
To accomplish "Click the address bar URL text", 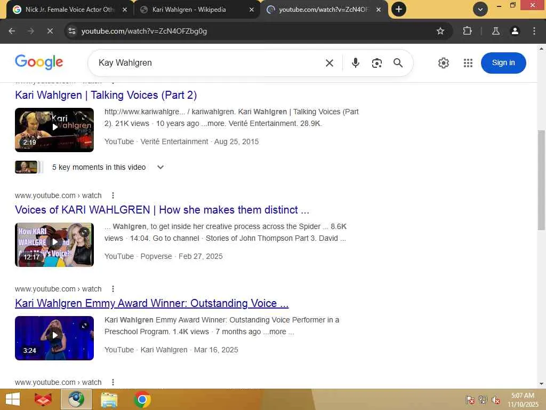I will pos(144,31).
